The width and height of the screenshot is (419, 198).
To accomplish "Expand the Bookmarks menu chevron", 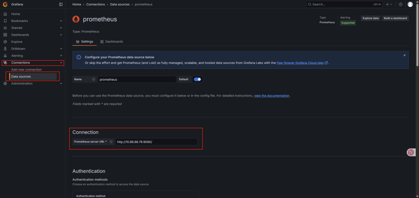I will [61, 21].
